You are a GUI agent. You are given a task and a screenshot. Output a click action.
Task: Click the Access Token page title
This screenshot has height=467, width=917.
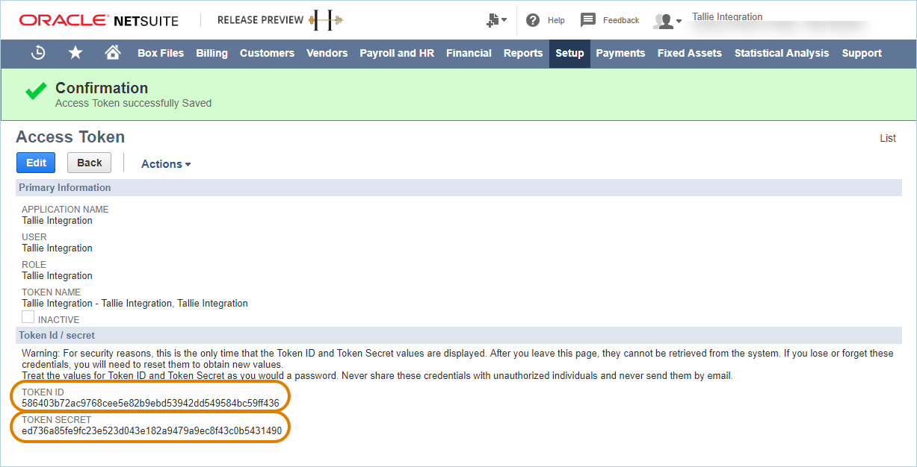pyautogui.click(x=70, y=137)
